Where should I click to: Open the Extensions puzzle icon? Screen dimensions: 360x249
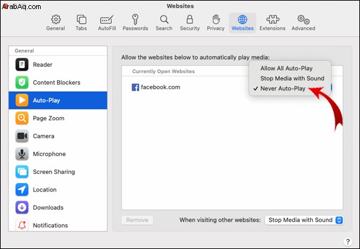pos(273,19)
